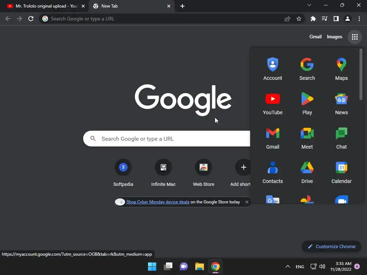Image resolution: width=367 pixels, height=275 pixels.
Task: Click the Google apps grid button
Action: [354, 37]
